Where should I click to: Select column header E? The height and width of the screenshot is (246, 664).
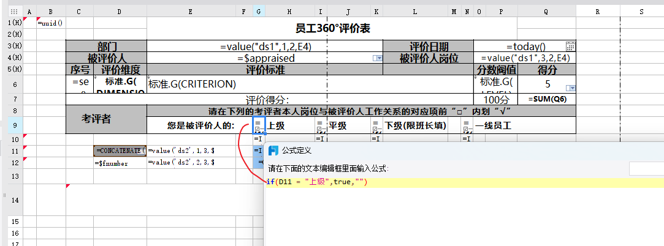pos(191,12)
